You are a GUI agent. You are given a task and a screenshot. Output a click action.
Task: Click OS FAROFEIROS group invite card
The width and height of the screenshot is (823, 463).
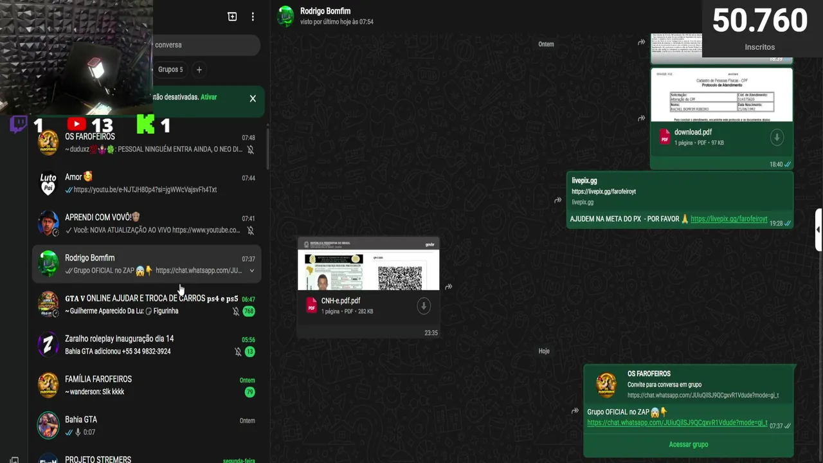coord(689,385)
